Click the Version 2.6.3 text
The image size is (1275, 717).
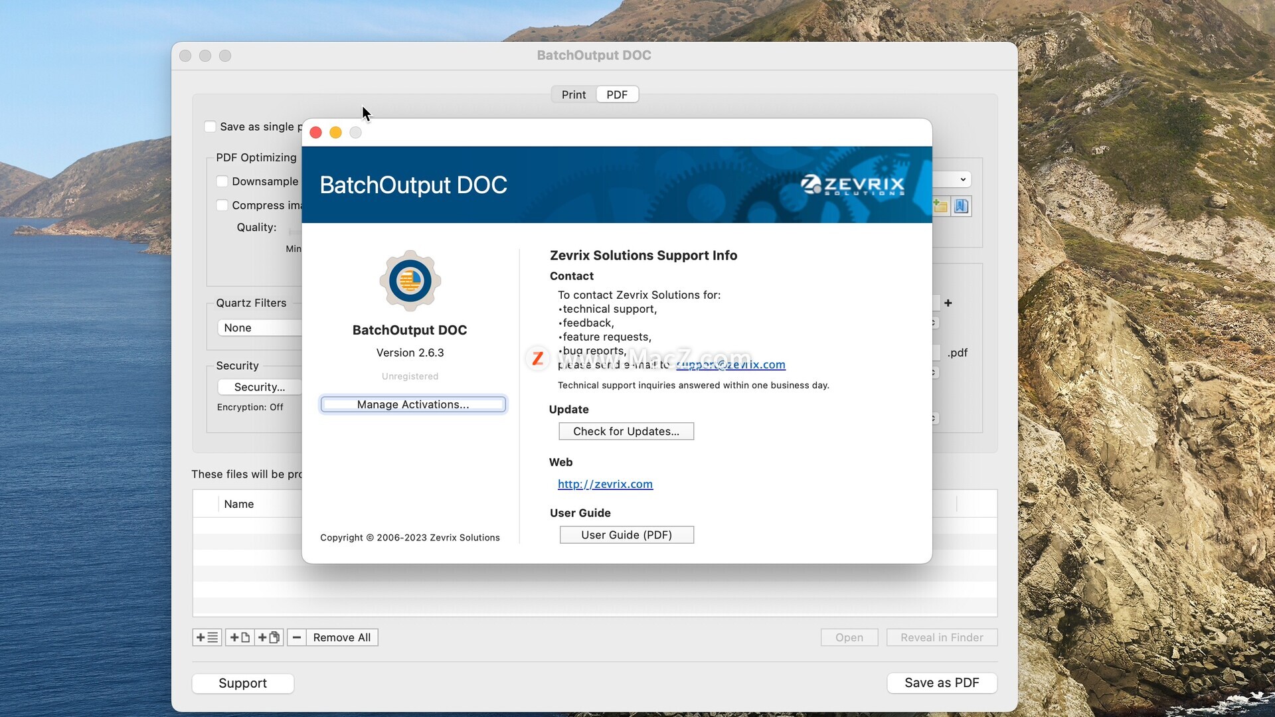coord(410,353)
